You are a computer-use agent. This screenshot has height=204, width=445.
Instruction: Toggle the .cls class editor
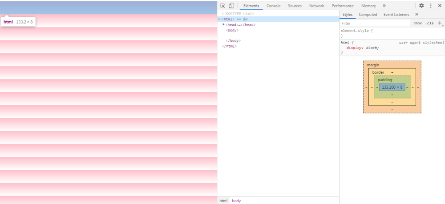pos(429,23)
